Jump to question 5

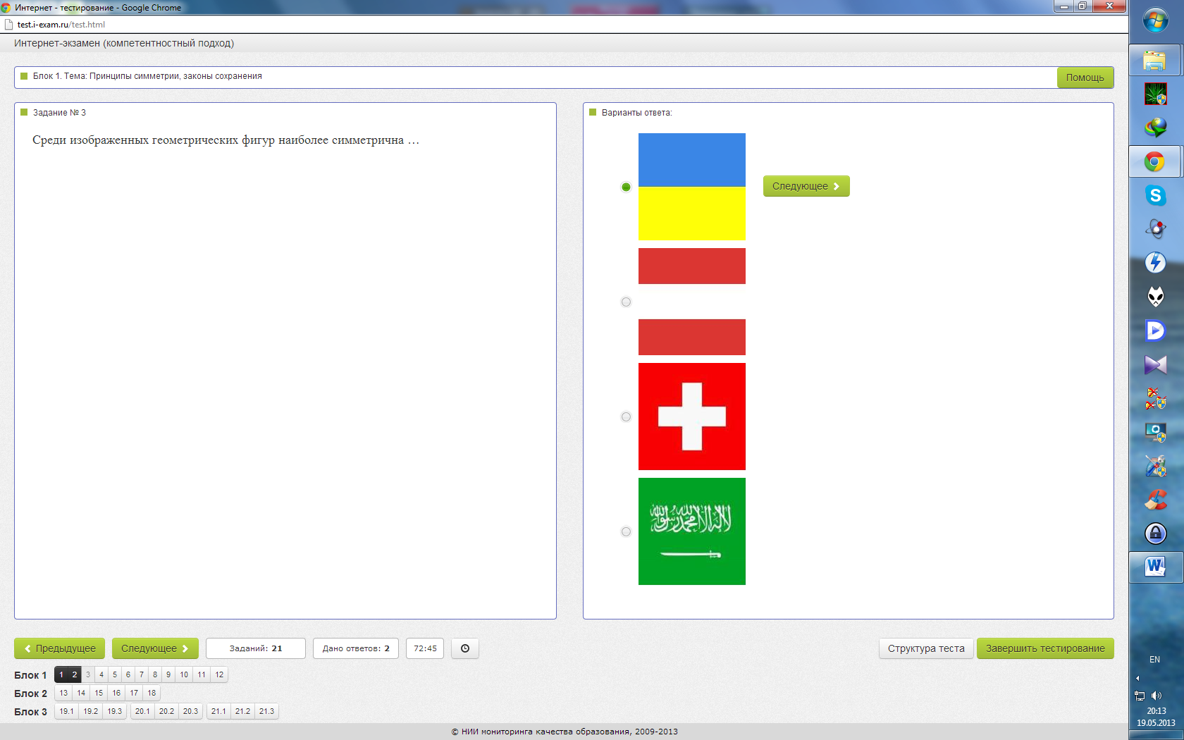coord(115,674)
